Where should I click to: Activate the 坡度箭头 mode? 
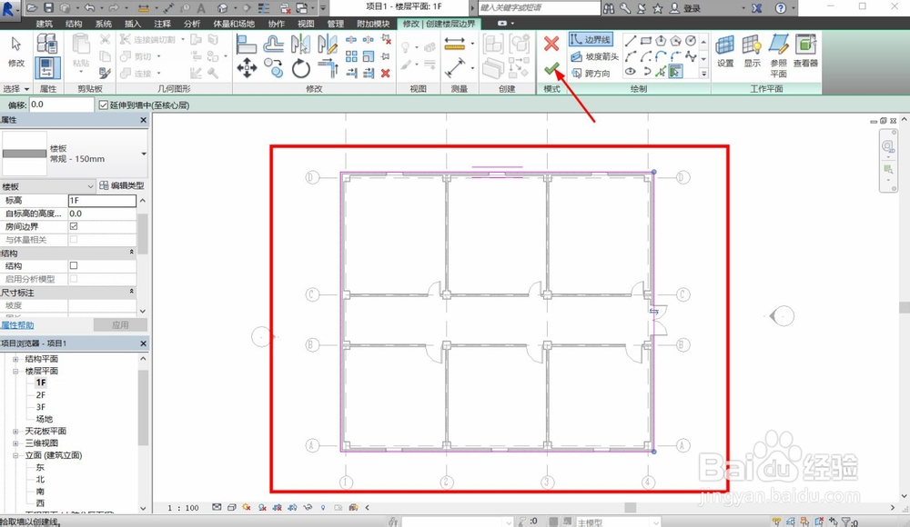tap(594, 56)
